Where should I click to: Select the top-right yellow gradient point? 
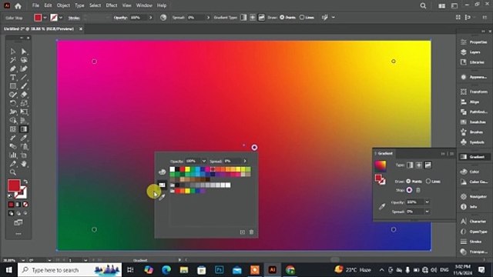click(394, 62)
